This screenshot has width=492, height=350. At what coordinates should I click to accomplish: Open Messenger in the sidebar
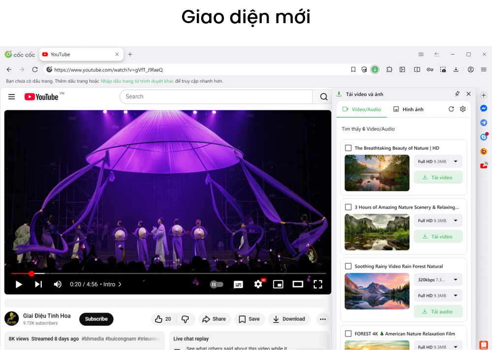[x=484, y=108]
